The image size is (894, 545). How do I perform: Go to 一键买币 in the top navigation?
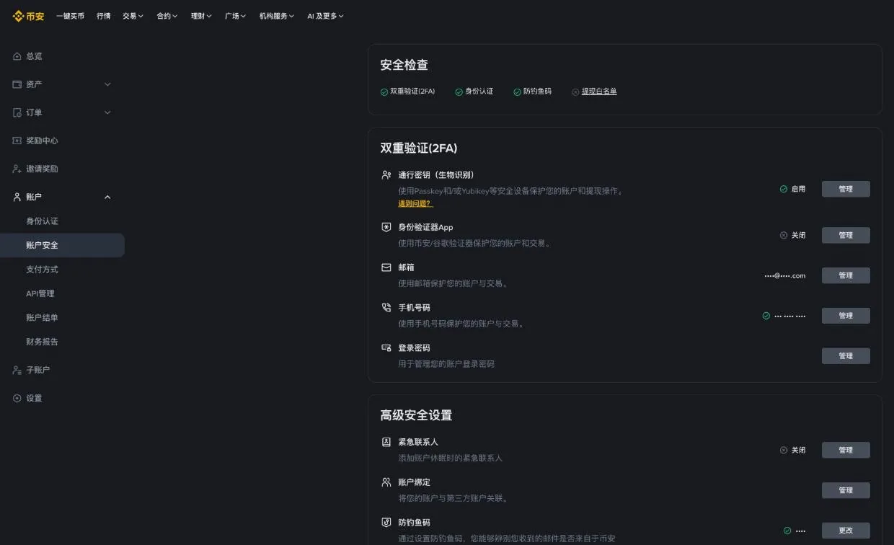(71, 16)
